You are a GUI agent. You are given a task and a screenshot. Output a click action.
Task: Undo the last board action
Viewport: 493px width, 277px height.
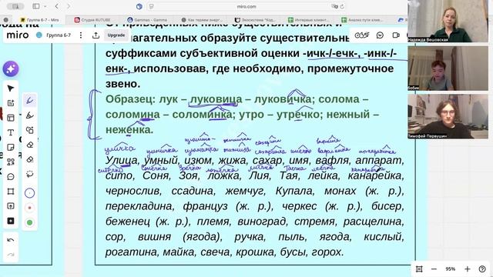click(11, 240)
